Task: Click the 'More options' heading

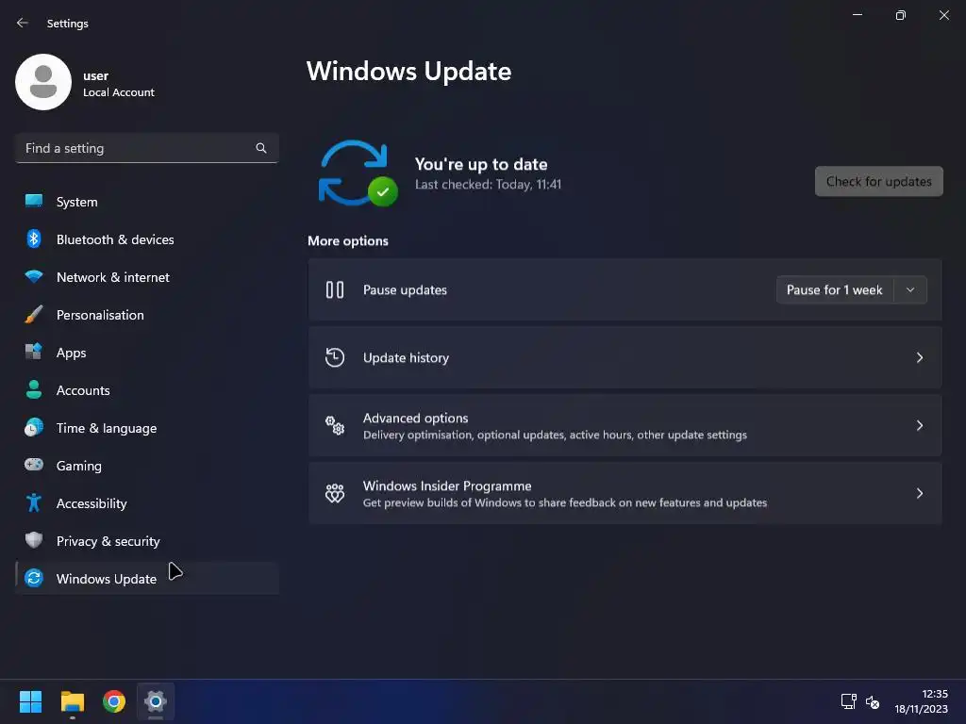Action: tap(347, 240)
